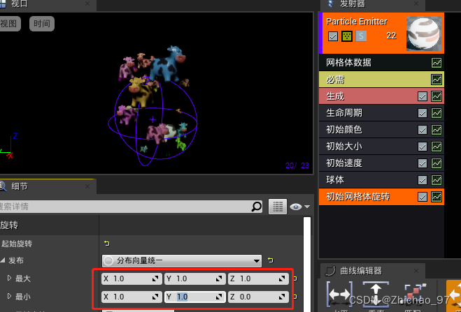Close the 曲线编辑器 tab
Screen dimensions: 461x312
coord(416,270)
